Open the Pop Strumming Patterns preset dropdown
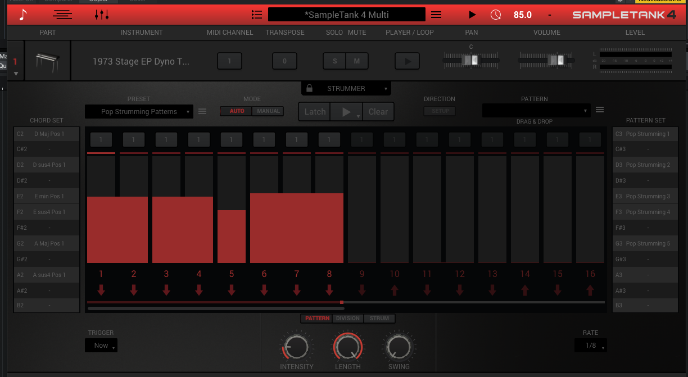The image size is (688, 377). 139,112
